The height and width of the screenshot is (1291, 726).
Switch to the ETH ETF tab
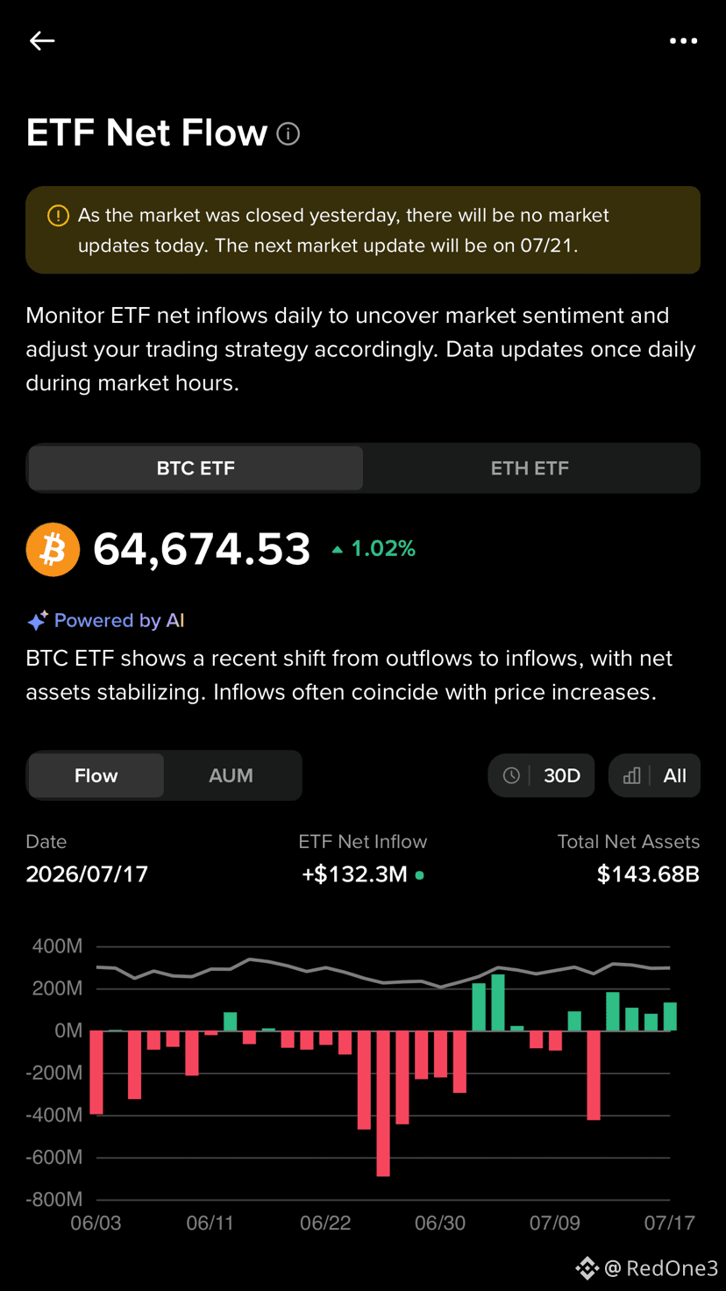pos(530,468)
